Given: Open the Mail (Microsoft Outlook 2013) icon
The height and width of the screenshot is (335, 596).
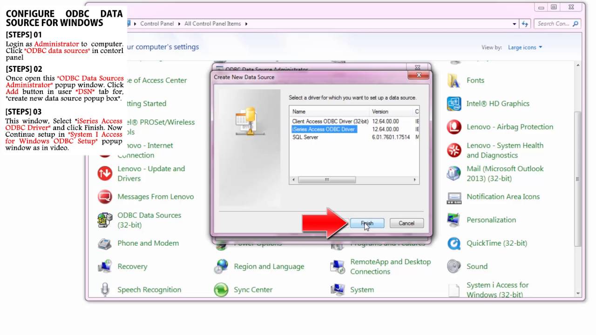Looking at the screenshot, I should click(454, 174).
